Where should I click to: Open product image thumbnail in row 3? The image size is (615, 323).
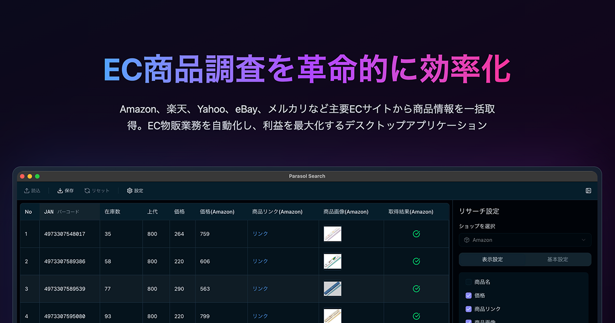(333, 289)
